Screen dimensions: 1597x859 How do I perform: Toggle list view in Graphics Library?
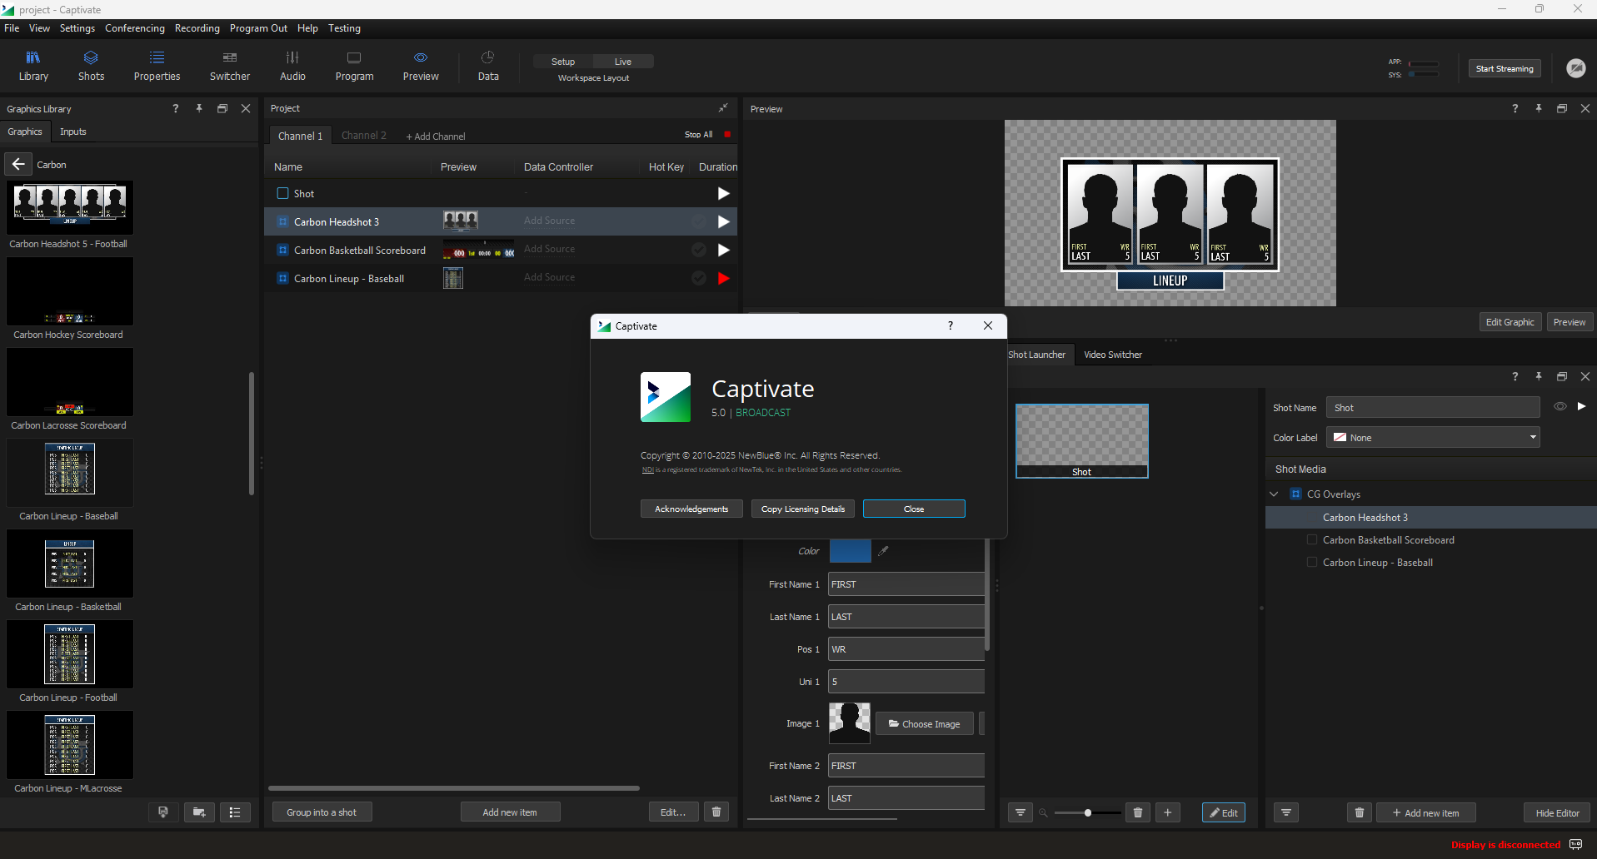[x=235, y=812]
